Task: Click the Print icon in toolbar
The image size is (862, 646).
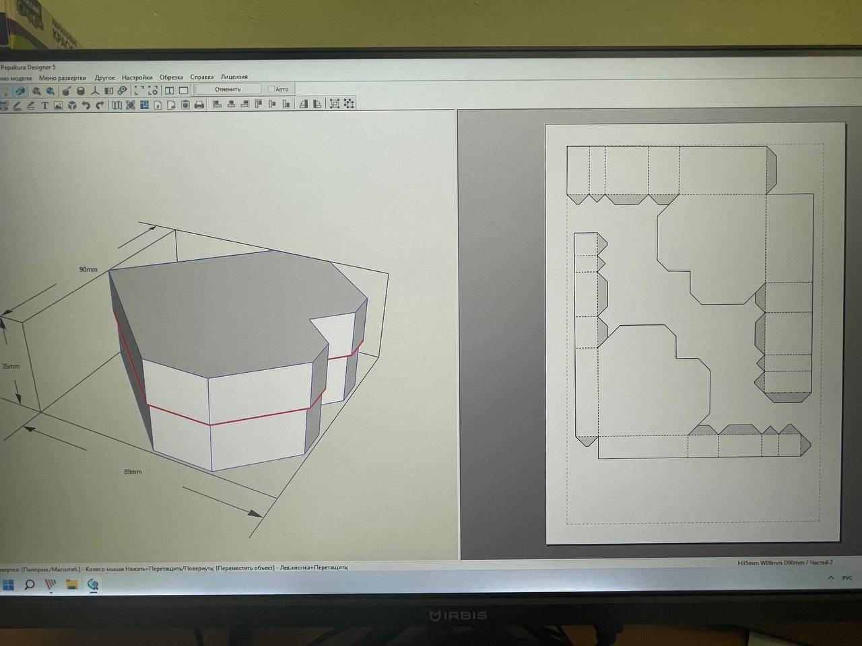Action: [199, 104]
